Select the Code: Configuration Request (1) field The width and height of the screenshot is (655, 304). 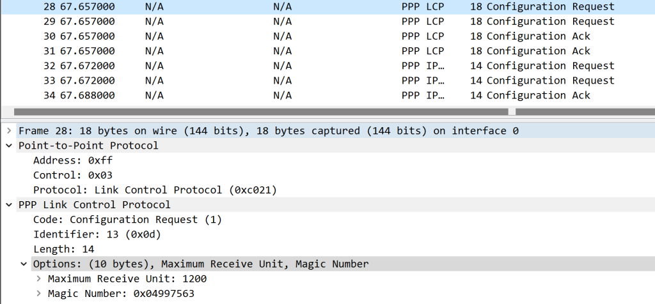[x=127, y=220]
